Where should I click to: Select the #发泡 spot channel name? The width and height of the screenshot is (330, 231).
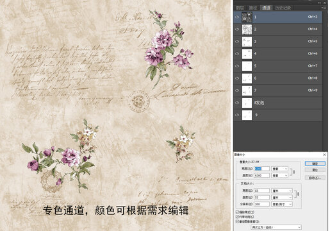(x=259, y=103)
